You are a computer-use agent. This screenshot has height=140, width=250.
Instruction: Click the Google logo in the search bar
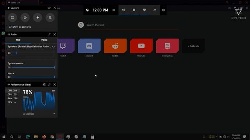point(81,25)
